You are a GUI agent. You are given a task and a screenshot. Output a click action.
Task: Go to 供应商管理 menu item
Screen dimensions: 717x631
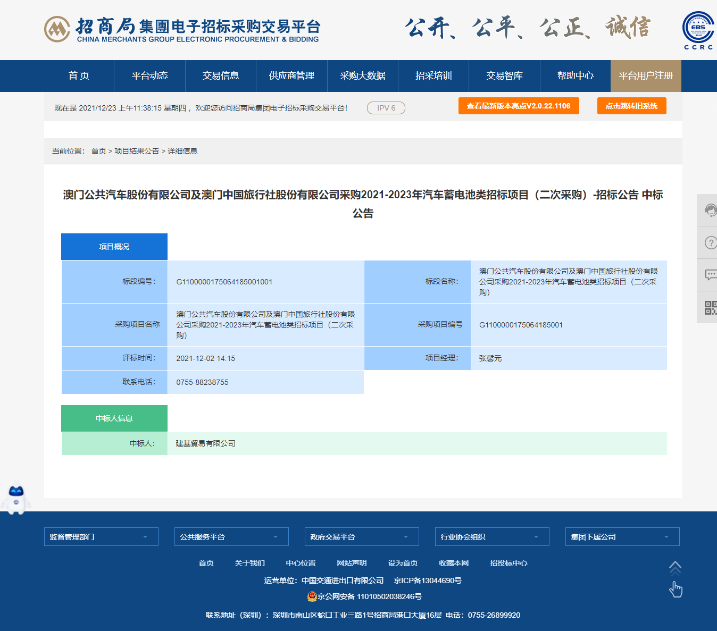click(x=291, y=76)
